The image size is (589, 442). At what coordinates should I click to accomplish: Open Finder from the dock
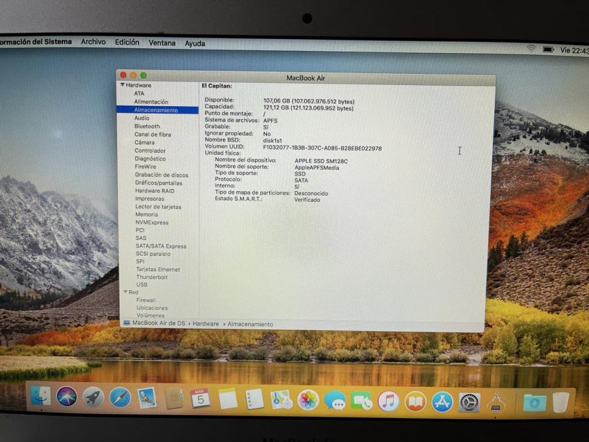pyautogui.click(x=41, y=396)
